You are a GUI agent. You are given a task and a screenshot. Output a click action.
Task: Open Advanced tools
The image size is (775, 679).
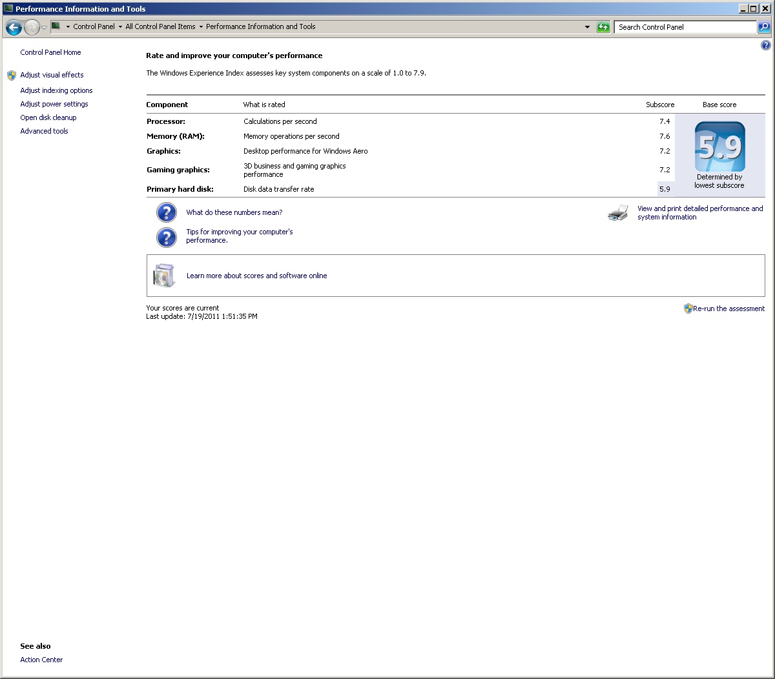coord(44,131)
